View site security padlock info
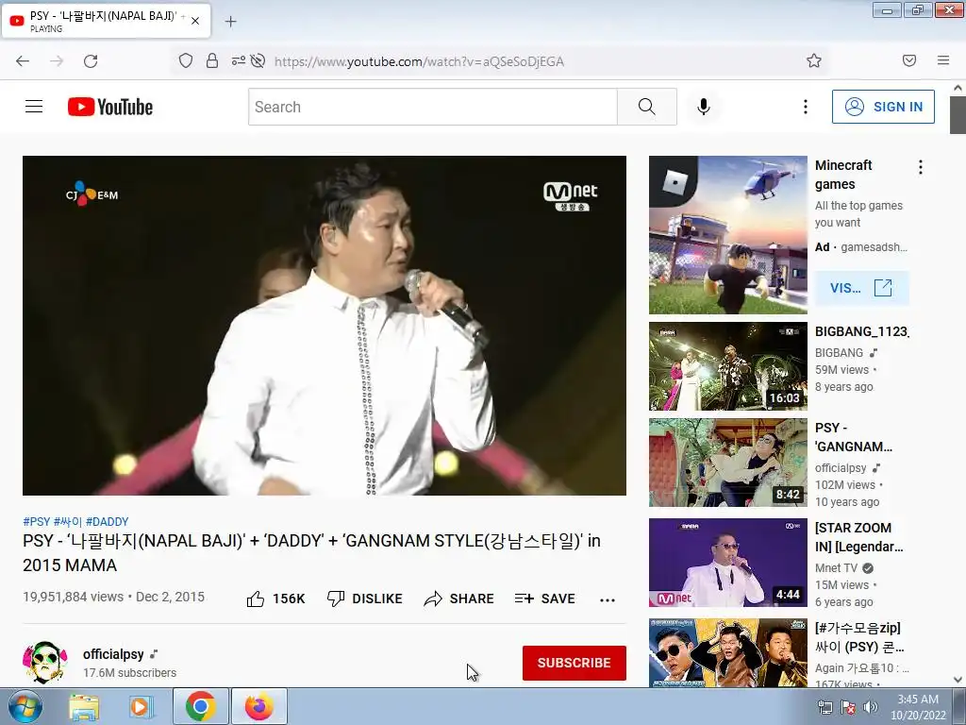Image resolution: width=966 pixels, height=725 pixels. pyautogui.click(x=212, y=60)
